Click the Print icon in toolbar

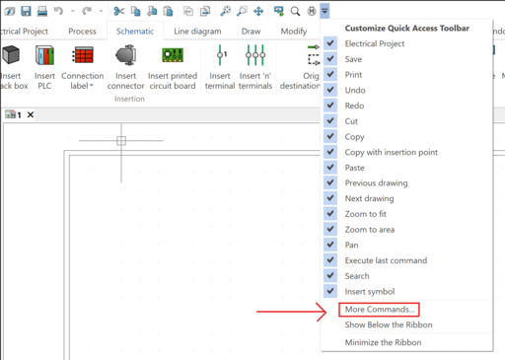(42, 11)
